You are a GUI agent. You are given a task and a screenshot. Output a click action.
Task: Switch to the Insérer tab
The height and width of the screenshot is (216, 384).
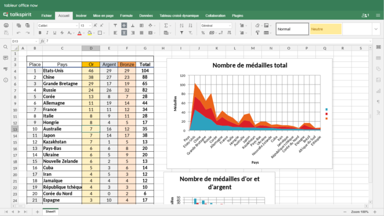pyautogui.click(x=81, y=16)
